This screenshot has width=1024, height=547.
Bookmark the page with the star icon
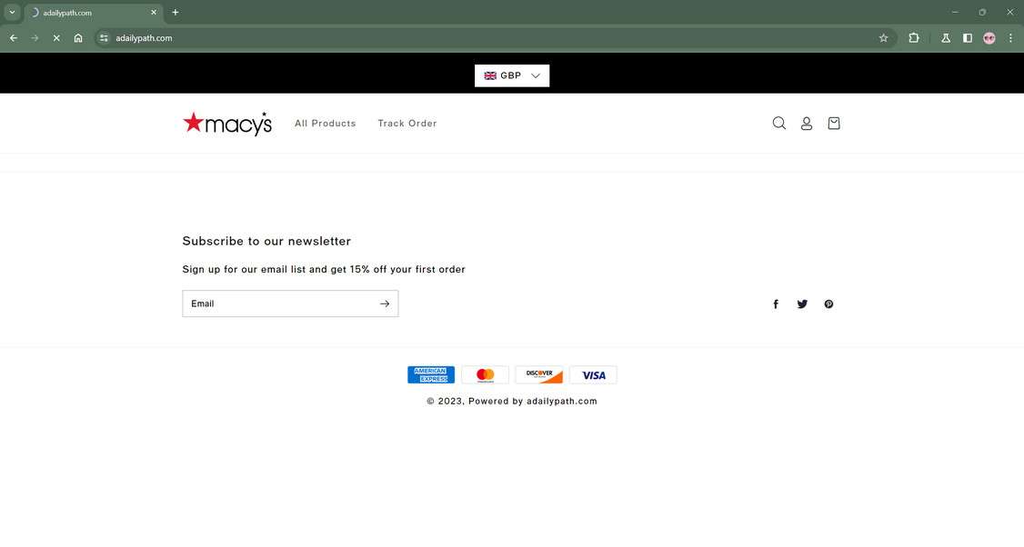click(883, 38)
